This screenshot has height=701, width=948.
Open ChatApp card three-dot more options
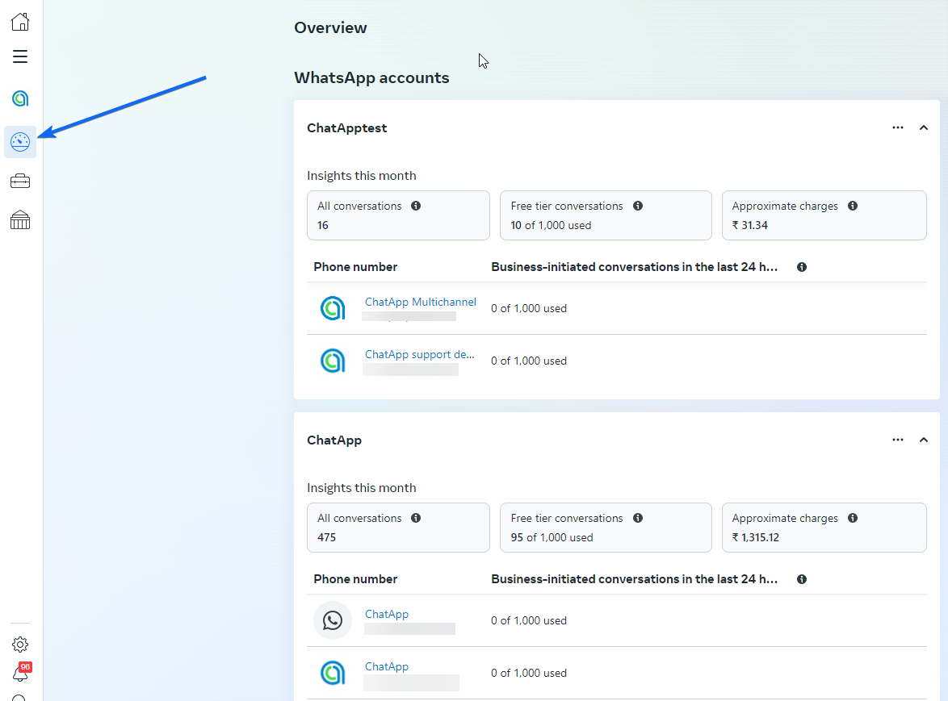pos(898,440)
